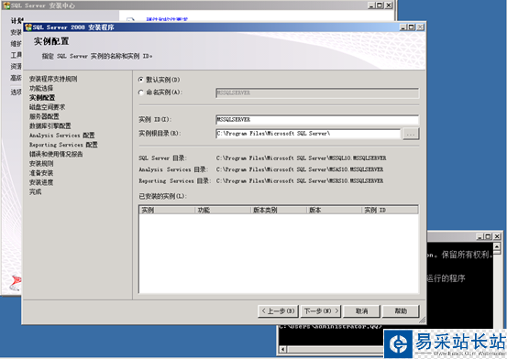Viewport: 507px width, 359px height.
Task: Click the Analysis Services 目录 path text
Action: point(300,169)
